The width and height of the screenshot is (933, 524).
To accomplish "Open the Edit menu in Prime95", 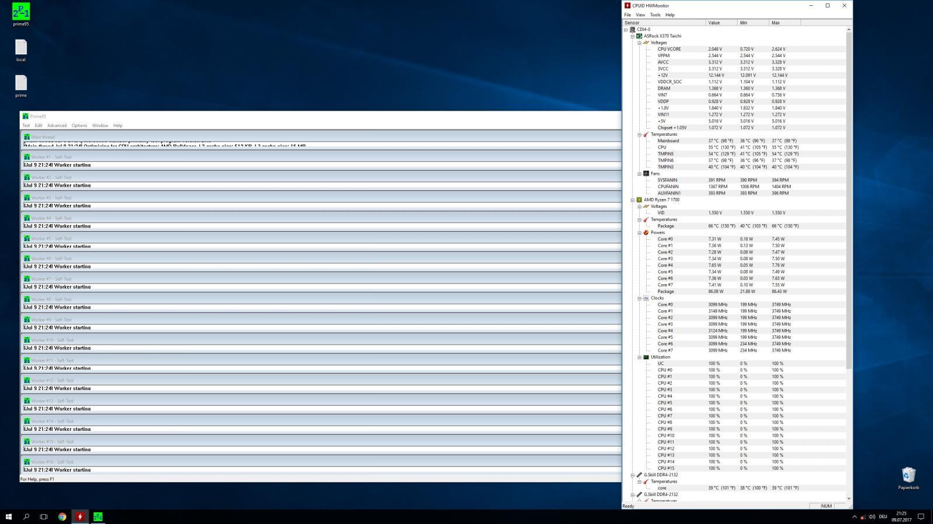I will tap(38, 125).
